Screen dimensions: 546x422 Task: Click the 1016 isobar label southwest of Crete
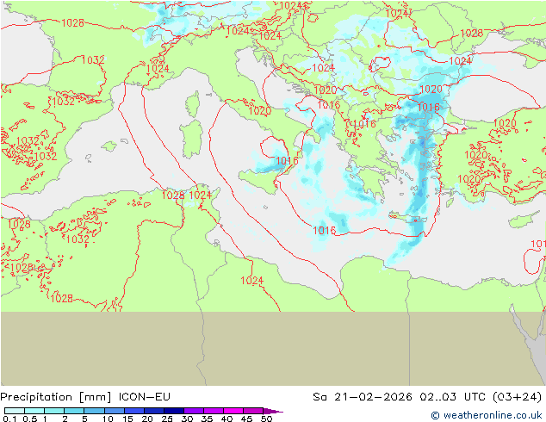324,230
